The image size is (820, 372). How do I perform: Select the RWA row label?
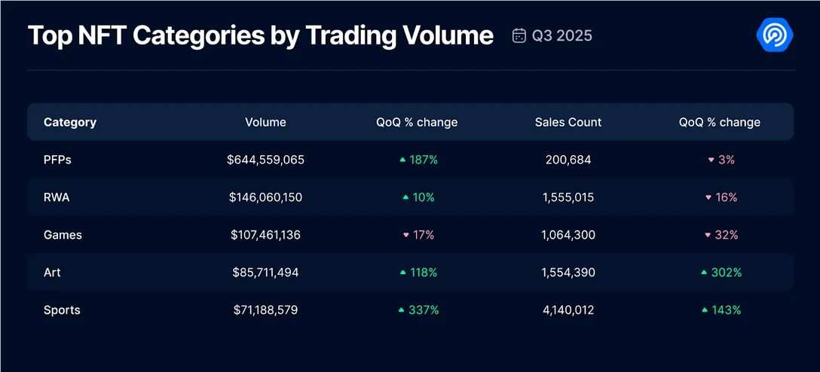tap(57, 197)
